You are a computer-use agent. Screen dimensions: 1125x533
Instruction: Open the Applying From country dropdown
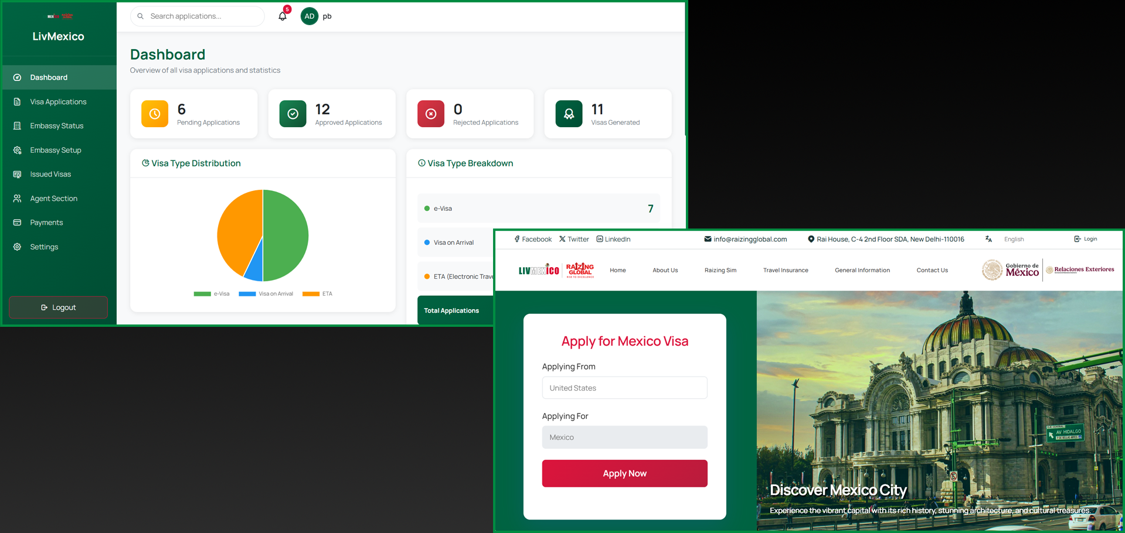[624, 388]
